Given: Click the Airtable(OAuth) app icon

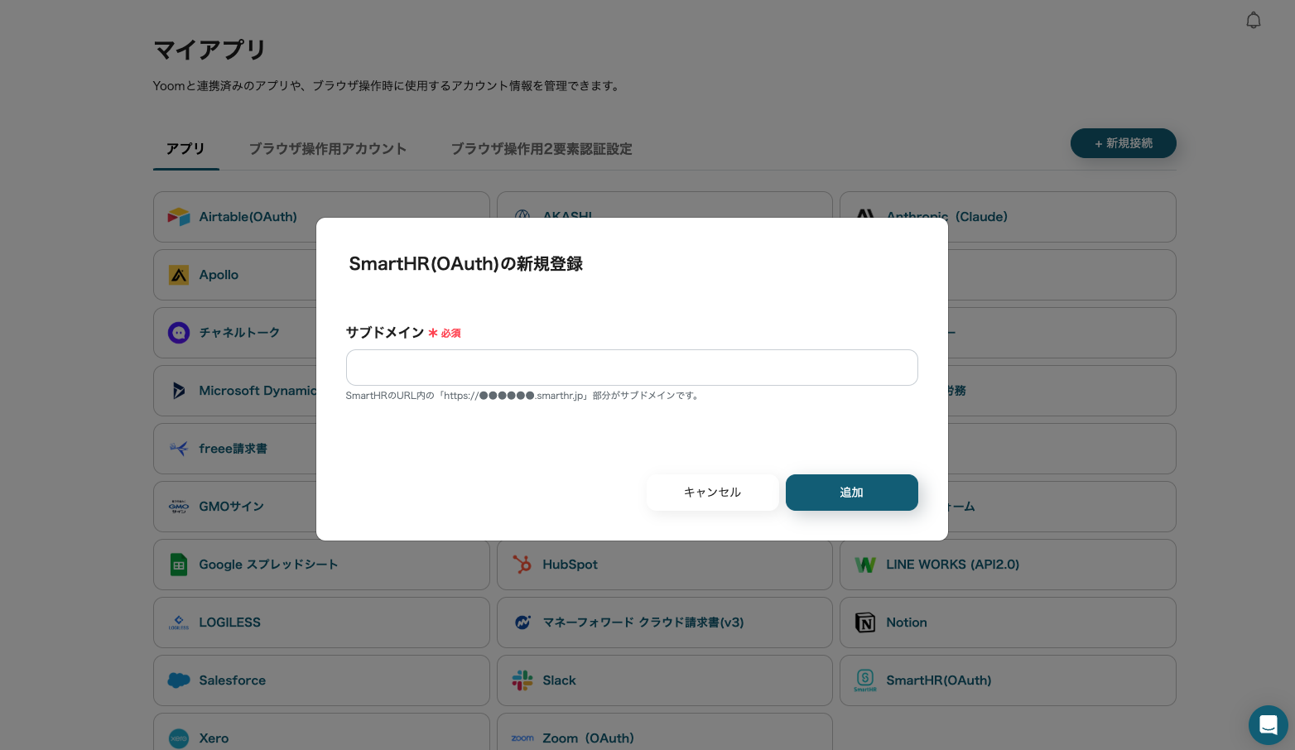Looking at the screenshot, I should [179, 217].
